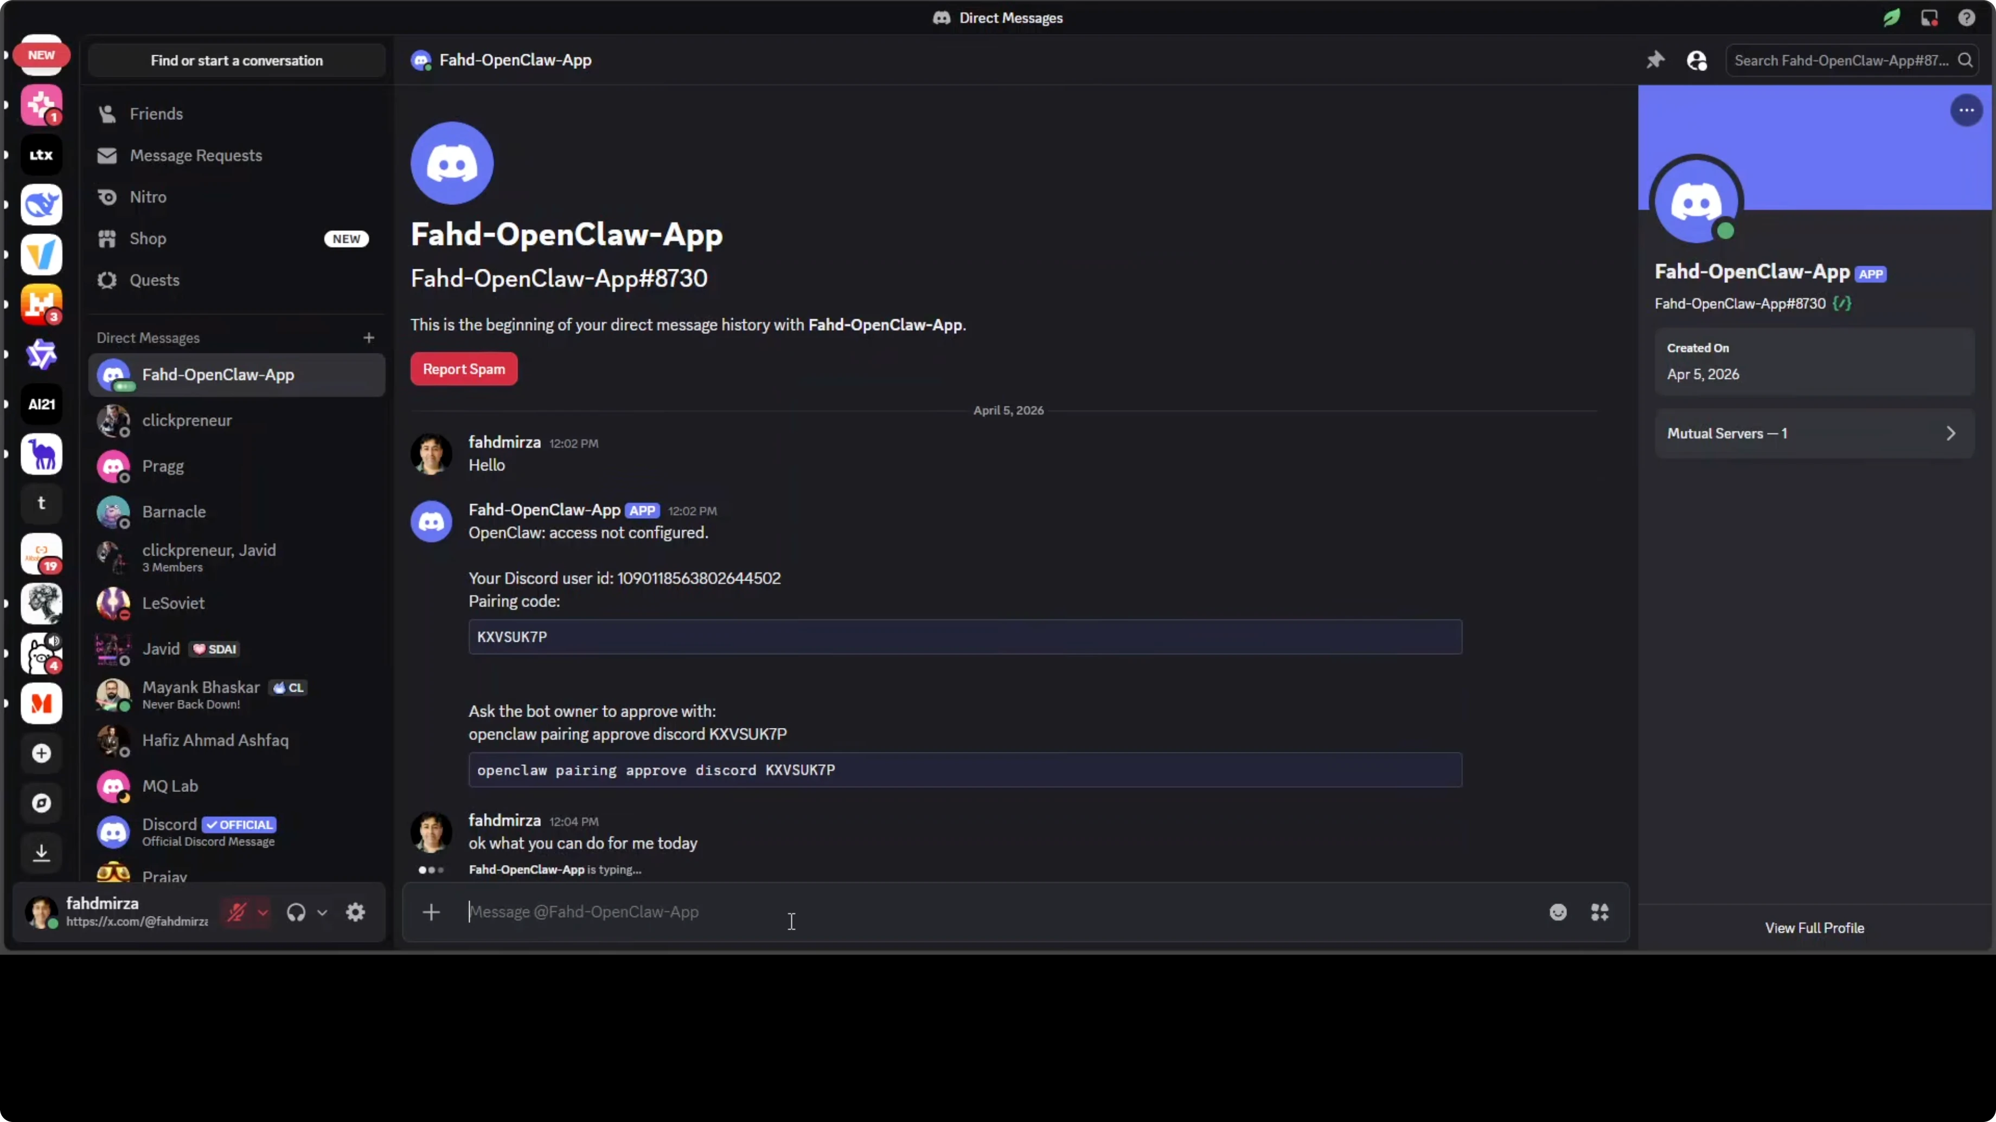This screenshot has height=1122, width=1996.
Task: Open the emoji picker in the message bar
Action: click(1557, 912)
